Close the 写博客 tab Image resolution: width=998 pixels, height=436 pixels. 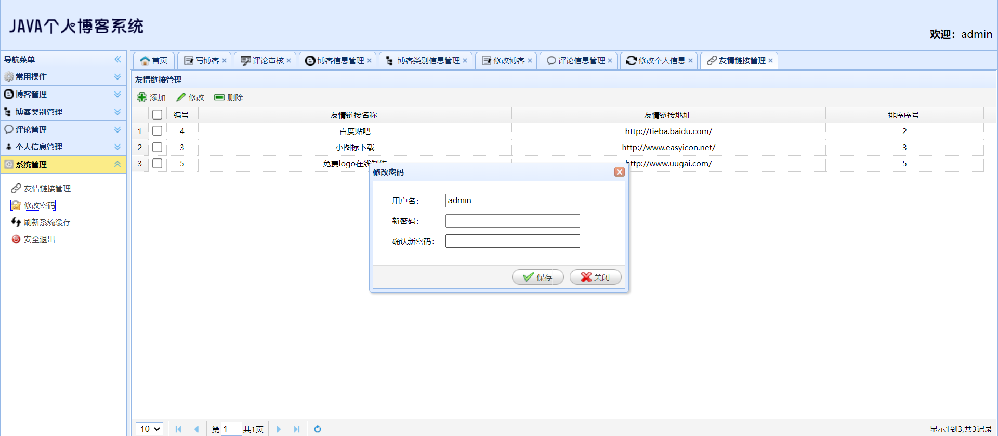(x=224, y=61)
